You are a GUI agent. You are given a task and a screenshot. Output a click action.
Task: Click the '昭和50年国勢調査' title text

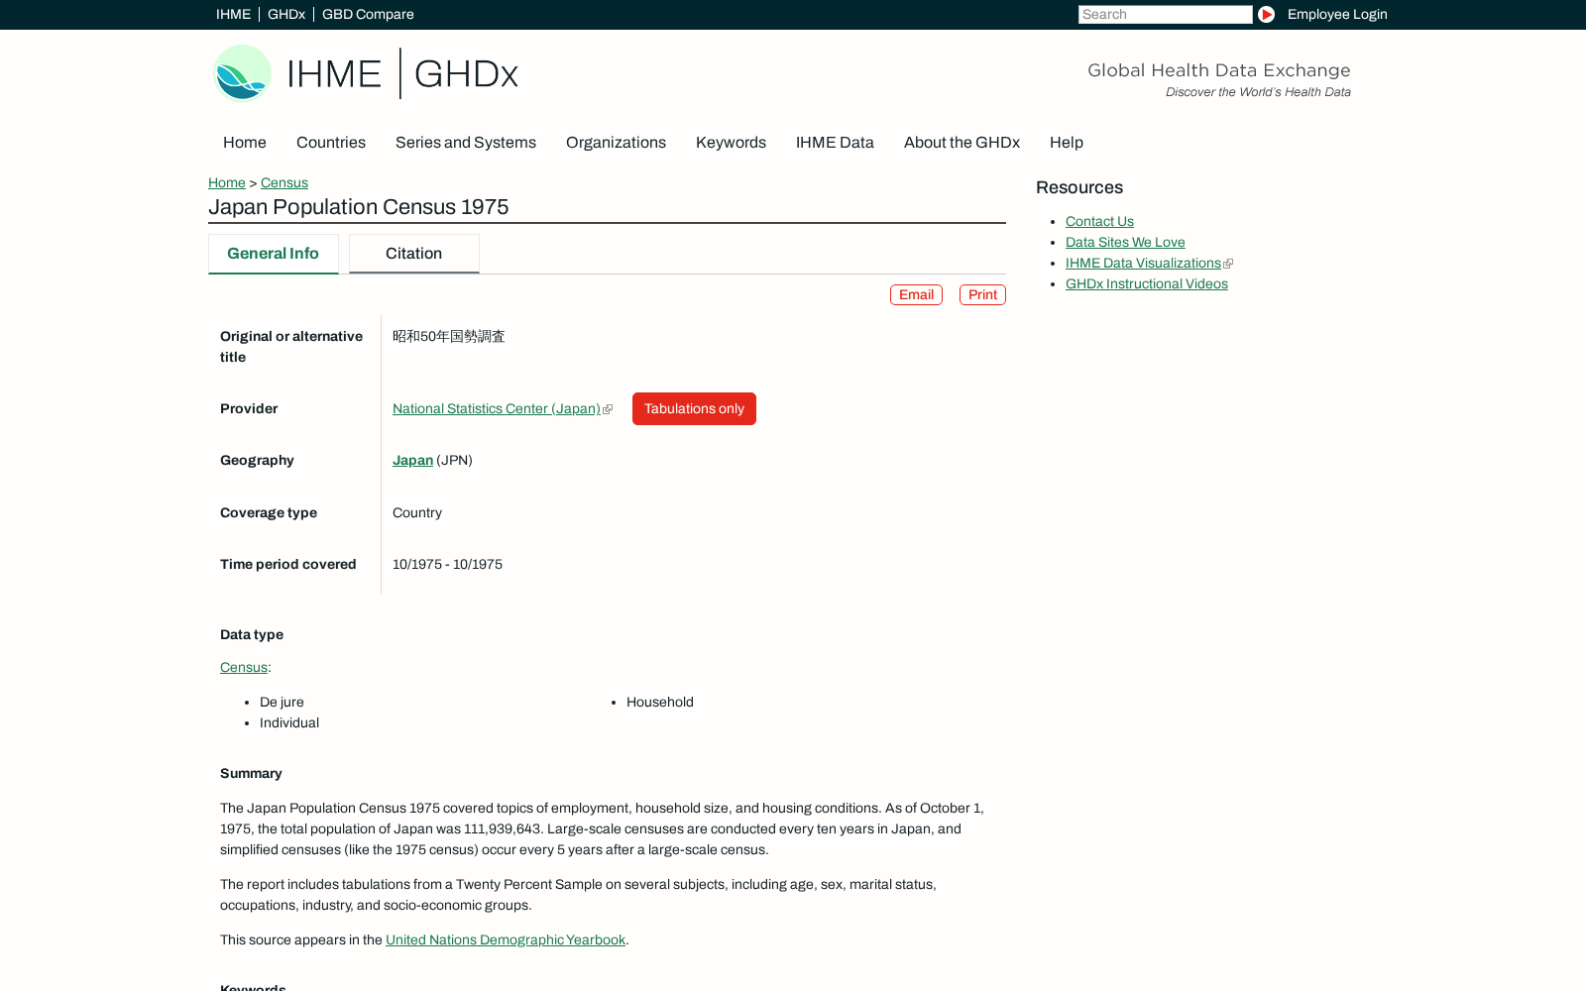pos(449,336)
